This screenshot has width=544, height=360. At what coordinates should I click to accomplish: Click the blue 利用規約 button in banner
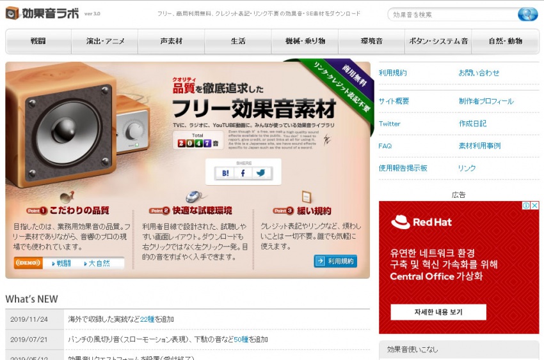335,261
